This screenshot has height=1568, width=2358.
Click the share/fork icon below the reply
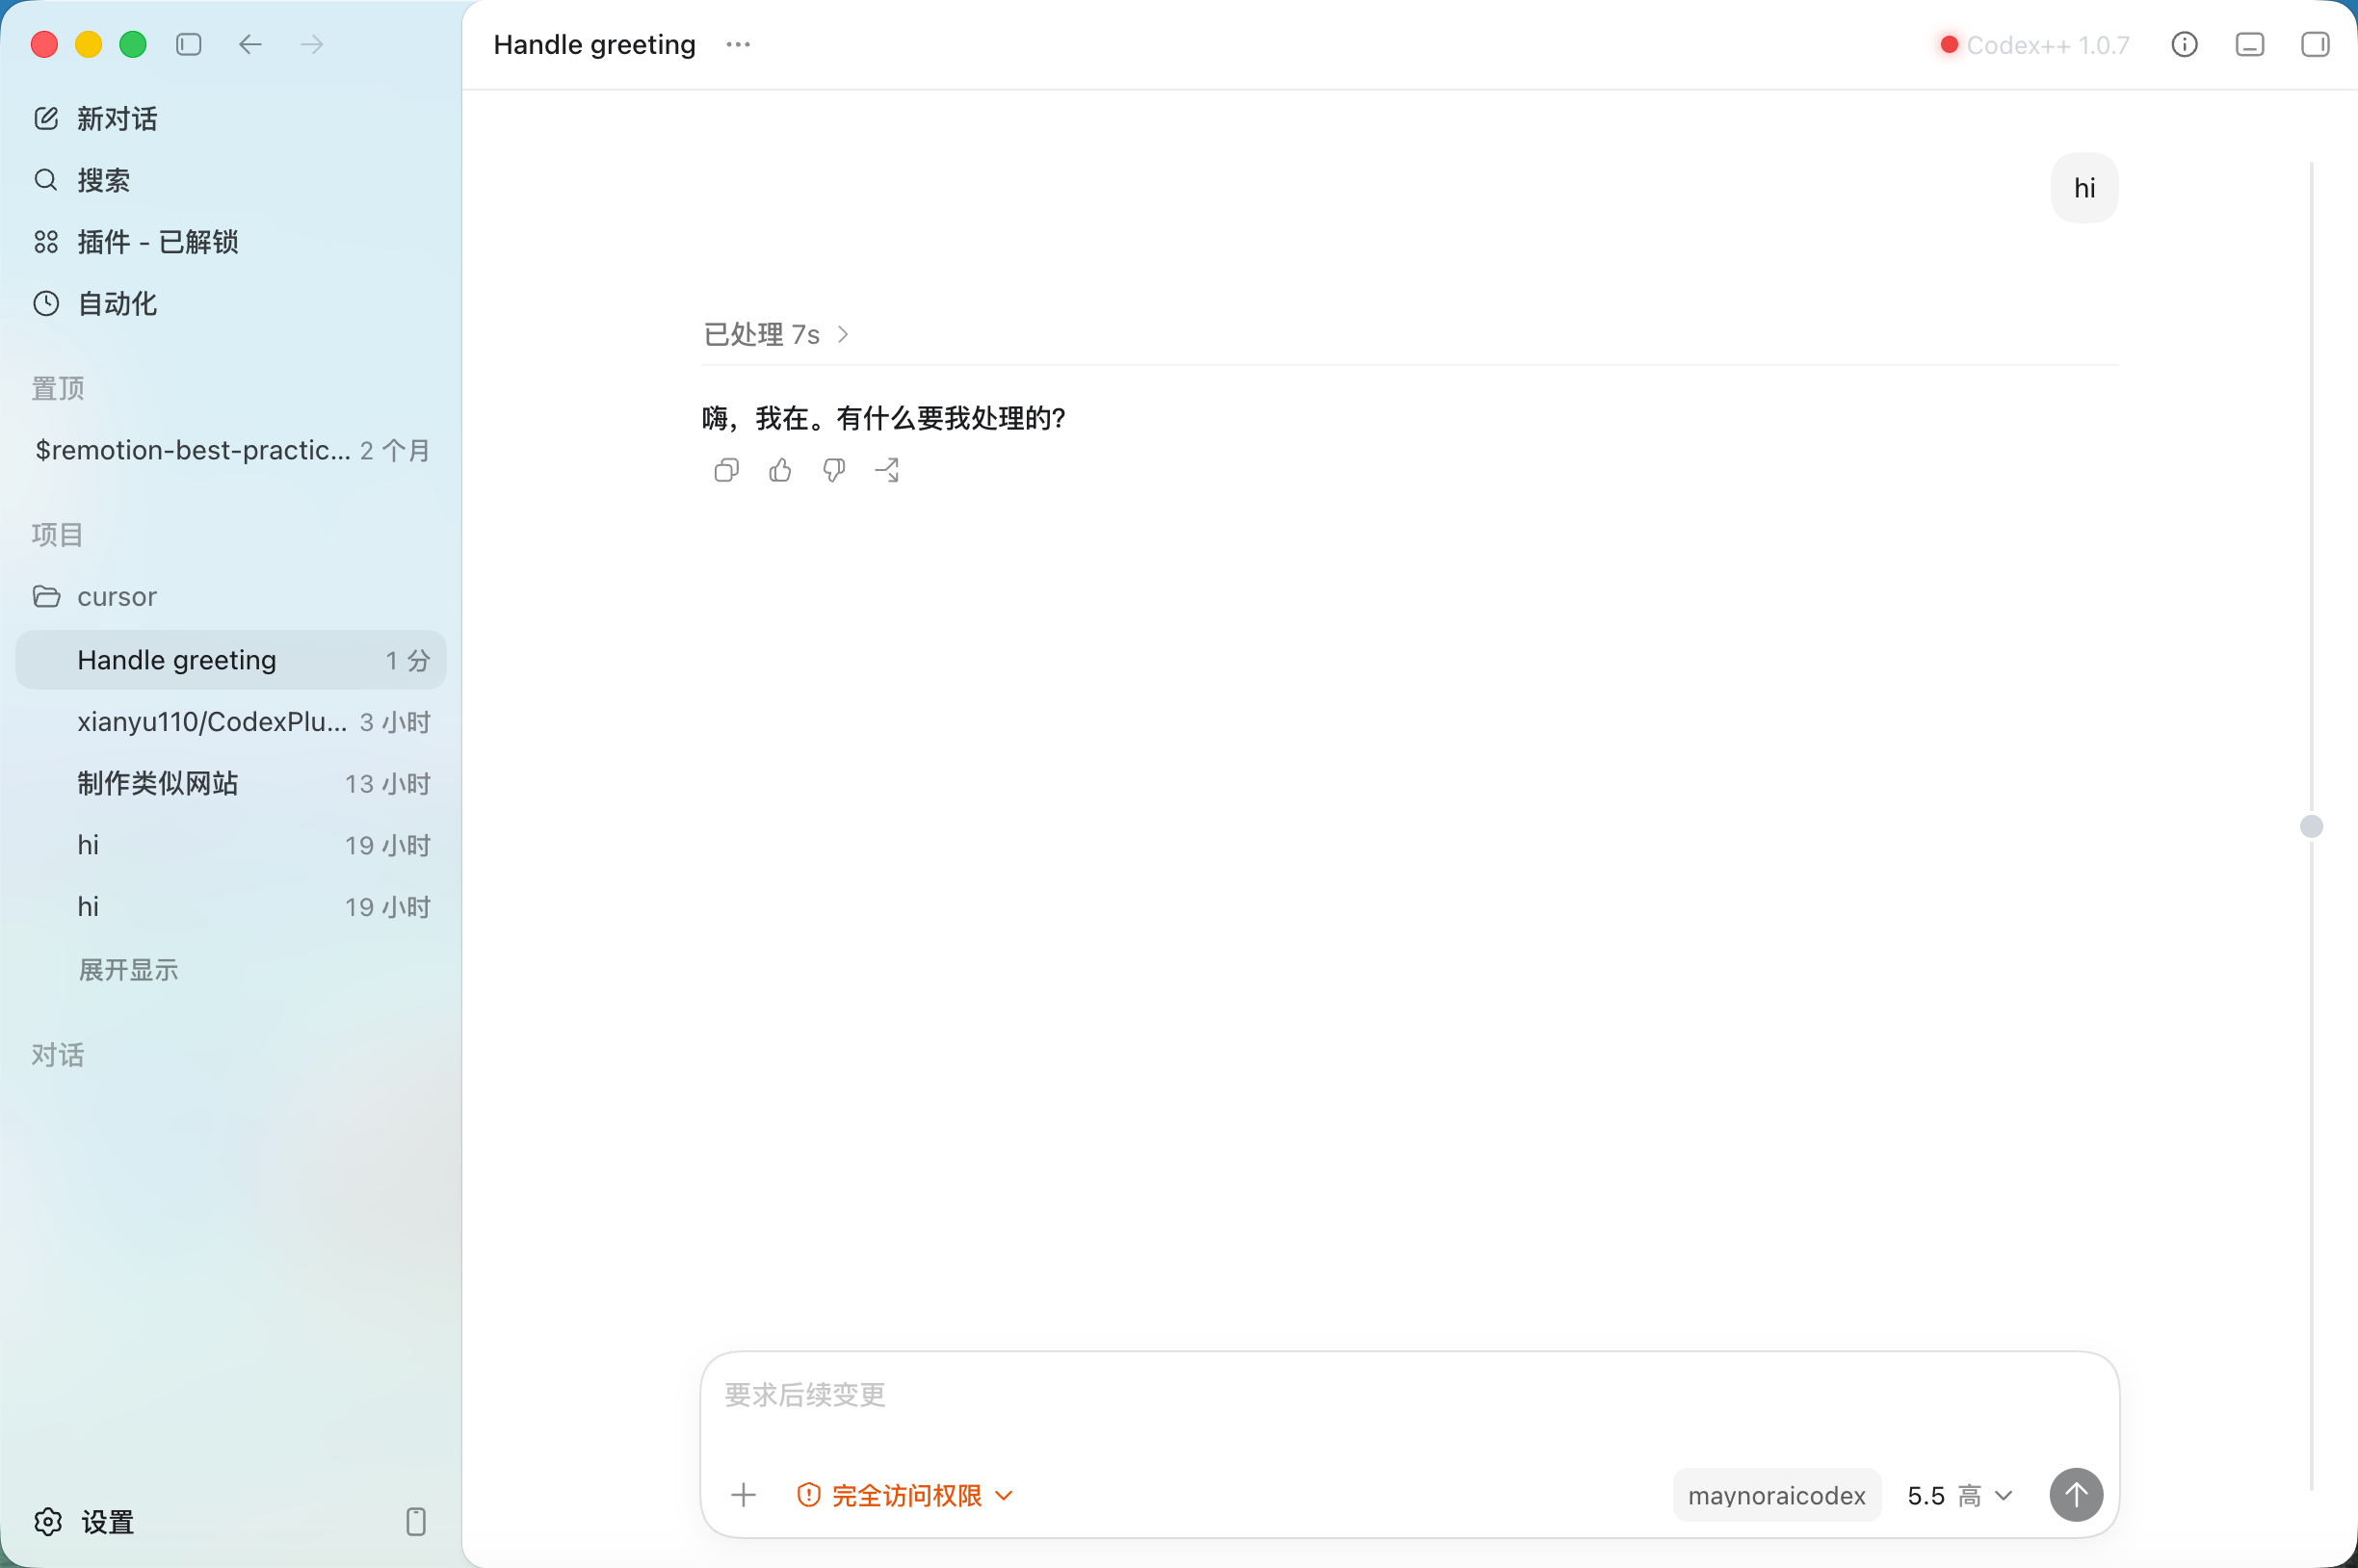[888, 470]
